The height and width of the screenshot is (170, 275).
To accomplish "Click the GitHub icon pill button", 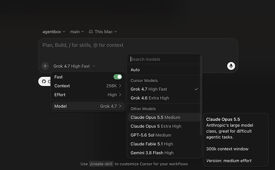I will 45,82.
